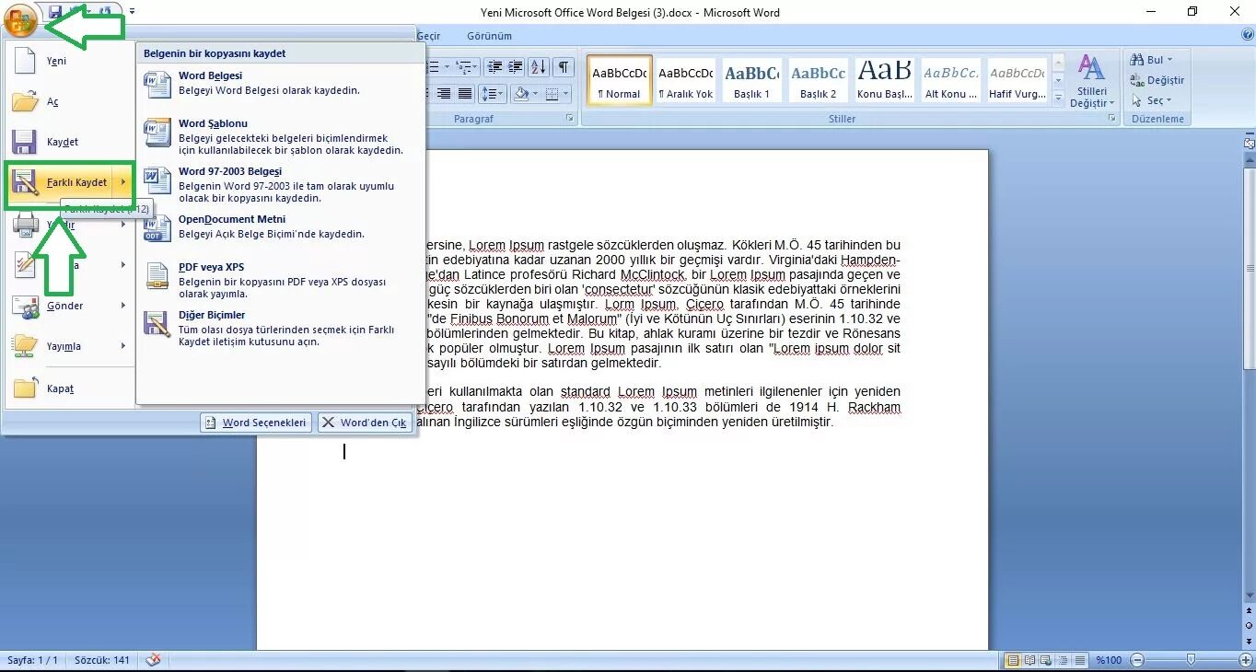This screenshot has height=672, width=1256.
Task: Switch to Draft view icon
Action: pos(1079,660)
